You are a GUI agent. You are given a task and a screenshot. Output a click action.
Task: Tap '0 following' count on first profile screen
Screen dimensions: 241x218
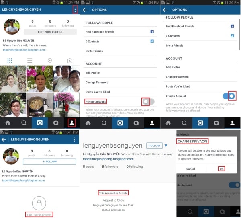(68, 23)
